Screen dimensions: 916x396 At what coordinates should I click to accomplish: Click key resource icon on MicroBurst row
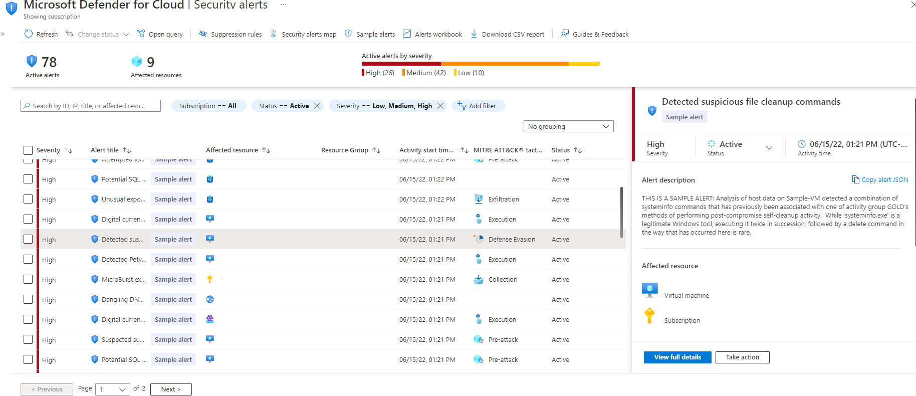coord(210,279)
